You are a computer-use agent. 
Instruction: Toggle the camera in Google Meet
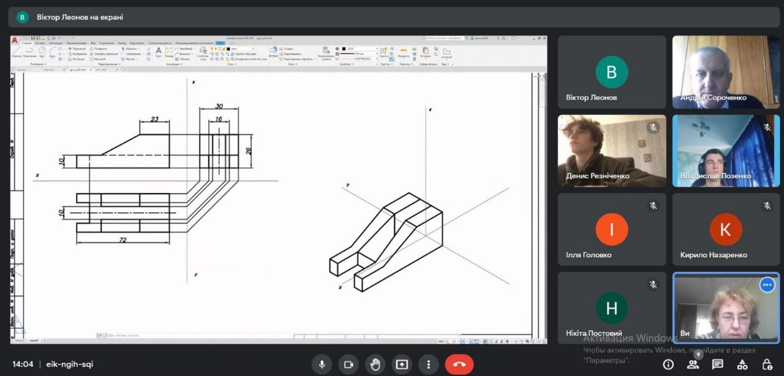(x=349, y=364)
